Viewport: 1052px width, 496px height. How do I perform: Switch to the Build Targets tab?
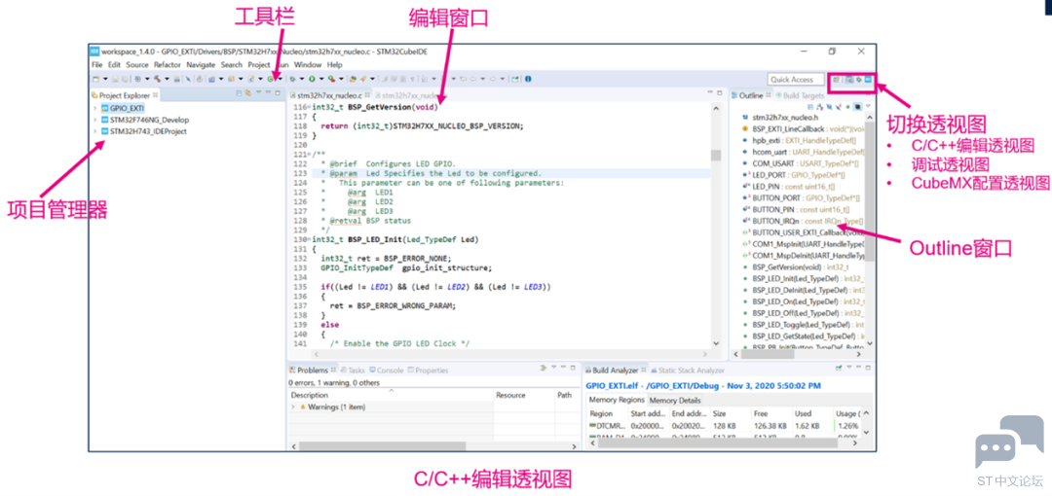click(800, 96)
